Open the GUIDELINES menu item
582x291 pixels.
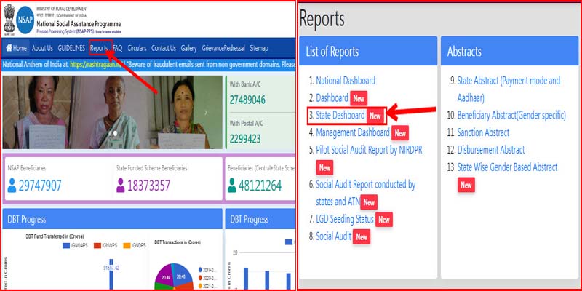click(71, 48)
